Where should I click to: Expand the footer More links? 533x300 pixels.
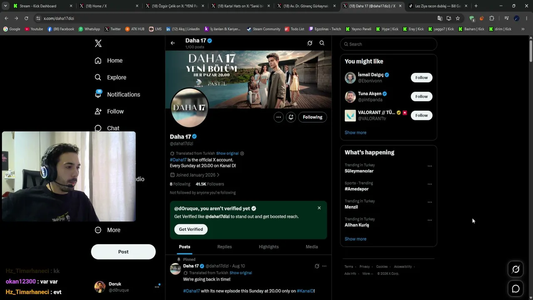point(367,274)
